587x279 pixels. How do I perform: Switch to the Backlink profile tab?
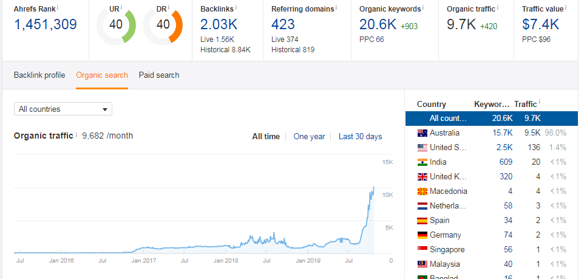click(x=39, y=75)
